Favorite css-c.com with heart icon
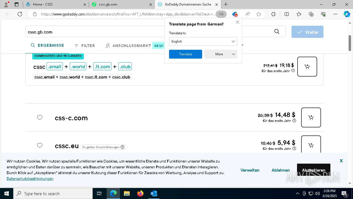This screenshot has width=353, height=199. click(40, 117)
